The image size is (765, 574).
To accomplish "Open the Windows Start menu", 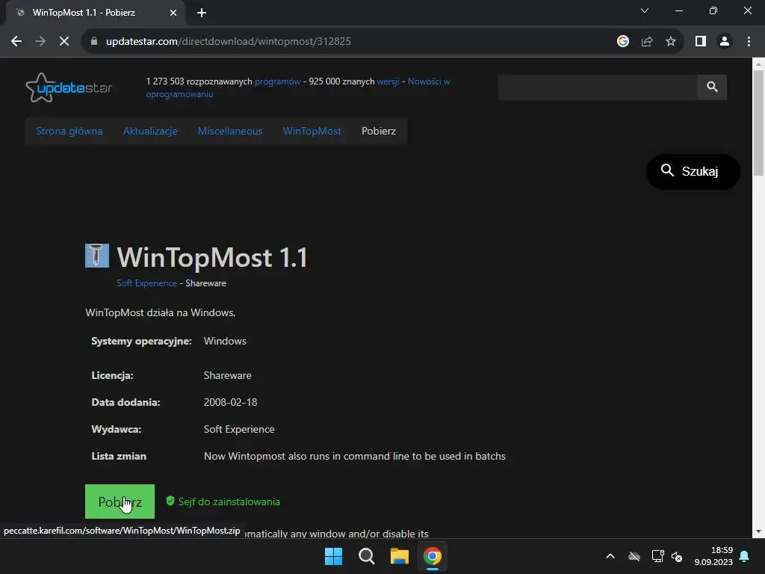I will click(x=334, y=556).
